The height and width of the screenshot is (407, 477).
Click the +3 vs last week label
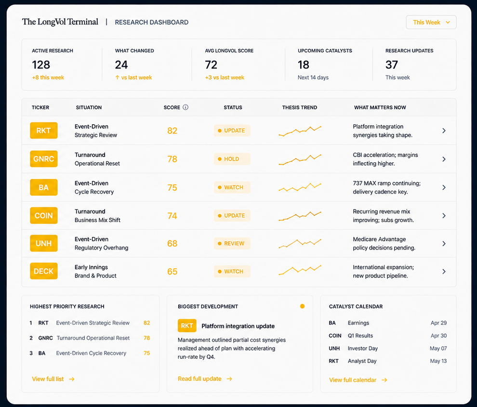click(x=225, y=78)
